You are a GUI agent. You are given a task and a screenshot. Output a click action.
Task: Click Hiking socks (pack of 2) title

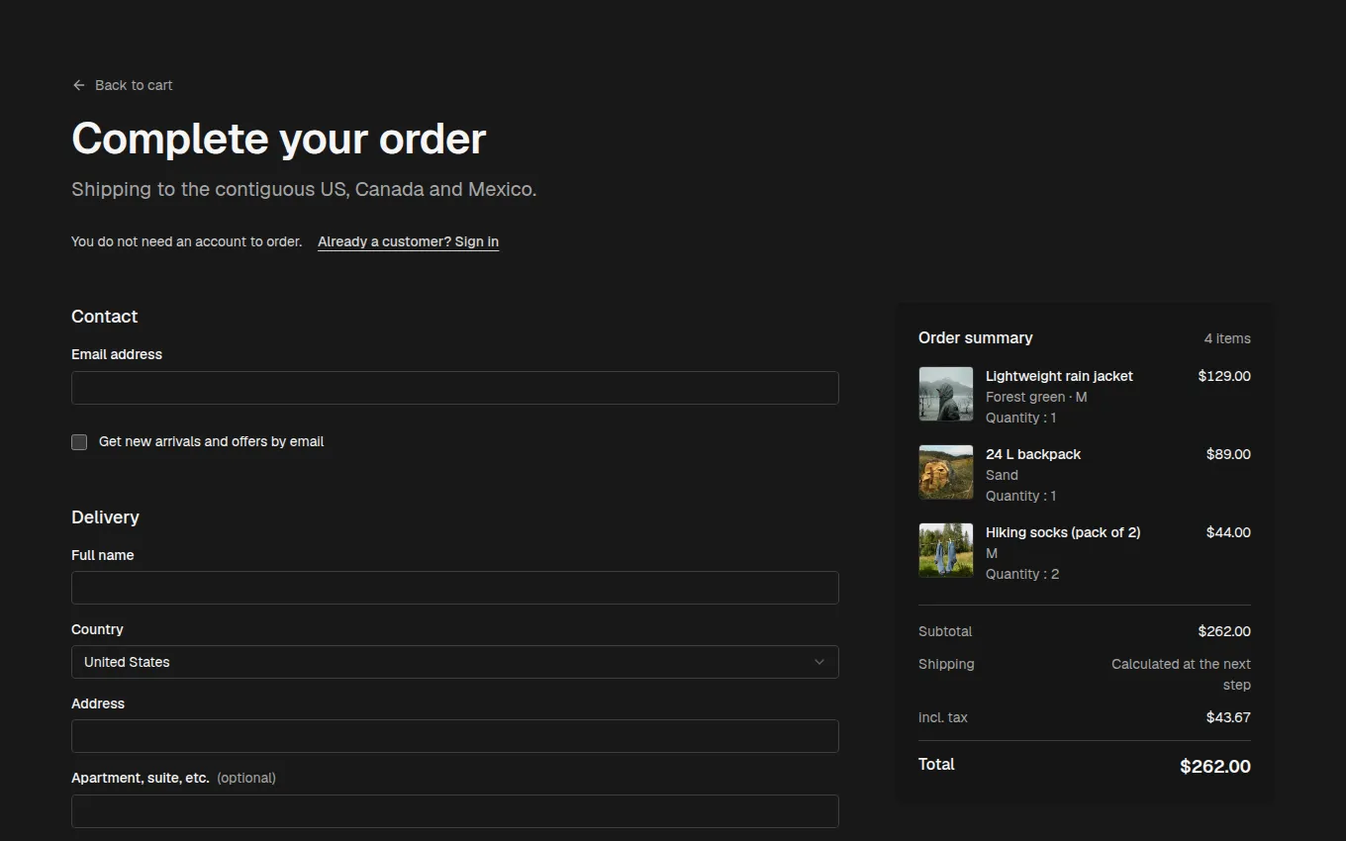pos(1063,532)
